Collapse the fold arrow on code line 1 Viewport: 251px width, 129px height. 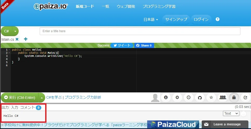click(x=9, y=50)
